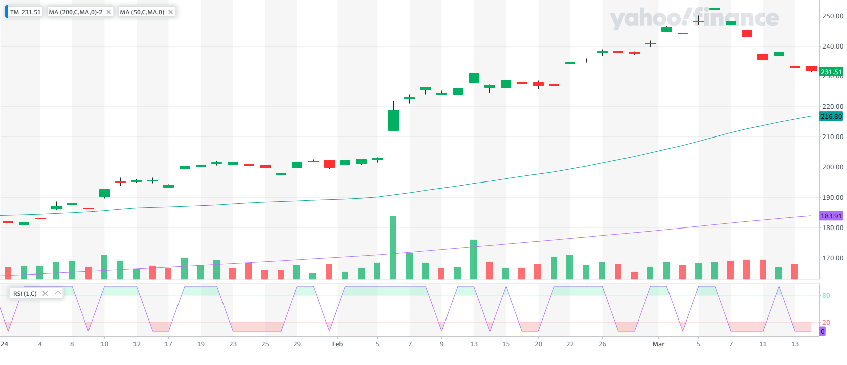Select the MA (50,C,MA,0) legend label
Image resolution: width=847 pixels, height=365 pixels.
pyautogui.click(x=142, y=12)
